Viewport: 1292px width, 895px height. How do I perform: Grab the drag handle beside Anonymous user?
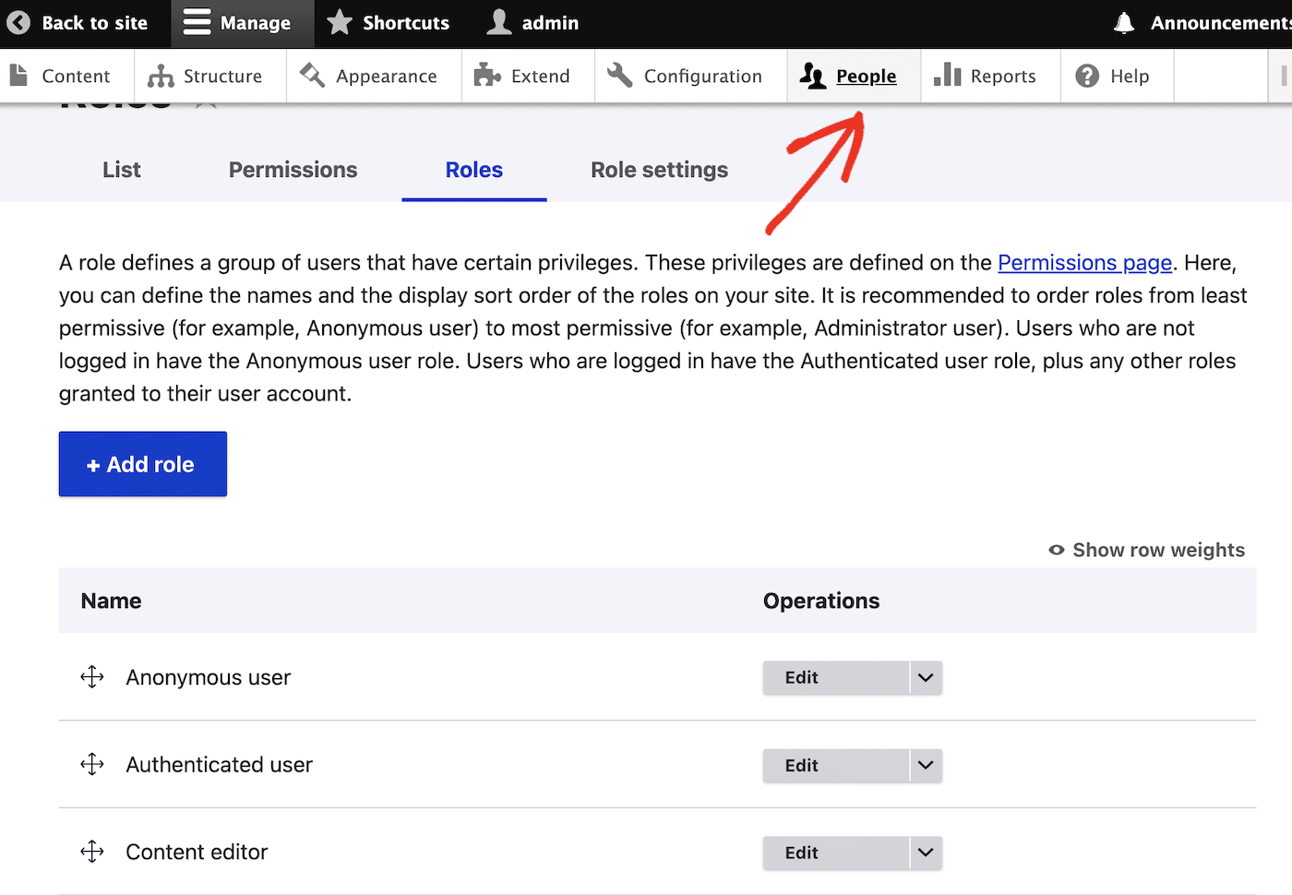[x=91, y=676]
